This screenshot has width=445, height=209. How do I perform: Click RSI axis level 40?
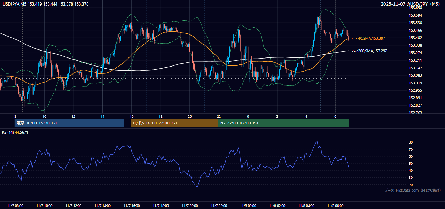pos(411,170)
